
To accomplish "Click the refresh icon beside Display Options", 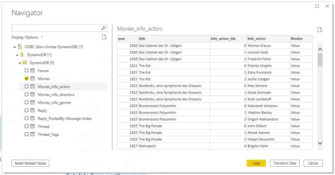I will tap(104, 37).
